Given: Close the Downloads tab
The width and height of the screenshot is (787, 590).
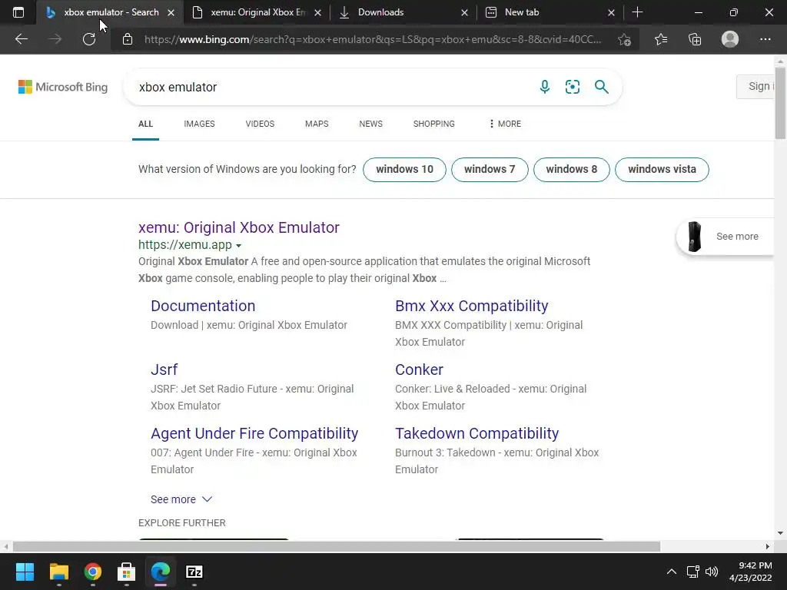Looking at the screenshot, I should tap(464, 12).
